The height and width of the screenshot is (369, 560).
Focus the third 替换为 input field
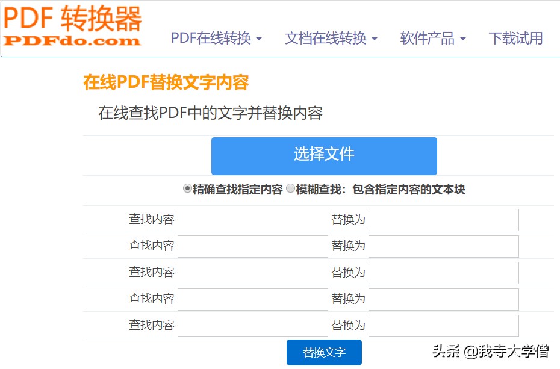[x=444, y=273]
